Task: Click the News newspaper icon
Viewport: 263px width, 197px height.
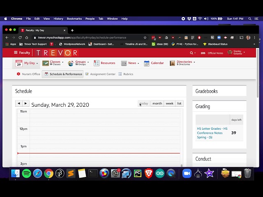Action: [x=124, y=63]
